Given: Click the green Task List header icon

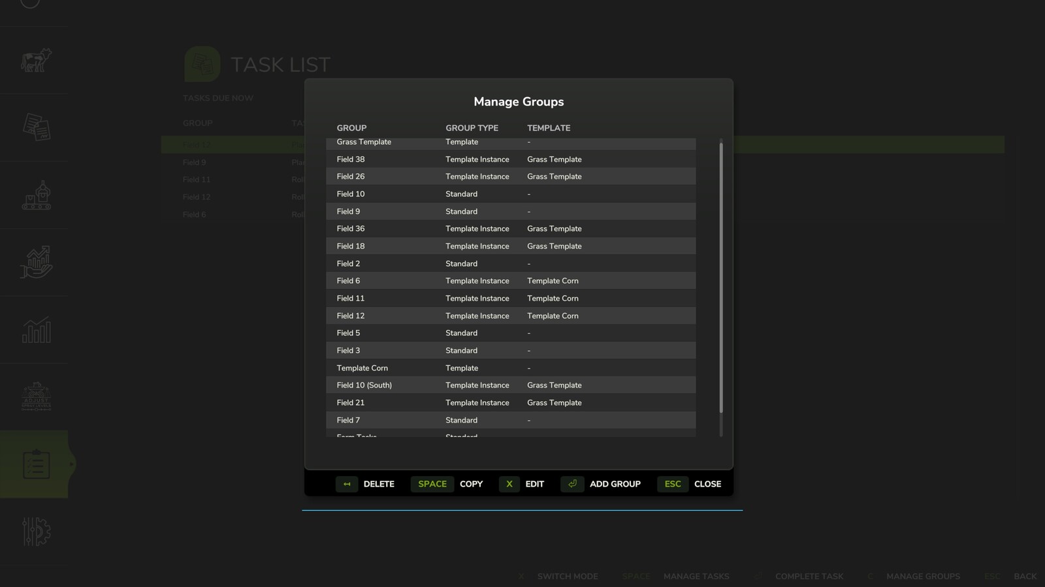Looking at the screenshot, I should point(202,65).
